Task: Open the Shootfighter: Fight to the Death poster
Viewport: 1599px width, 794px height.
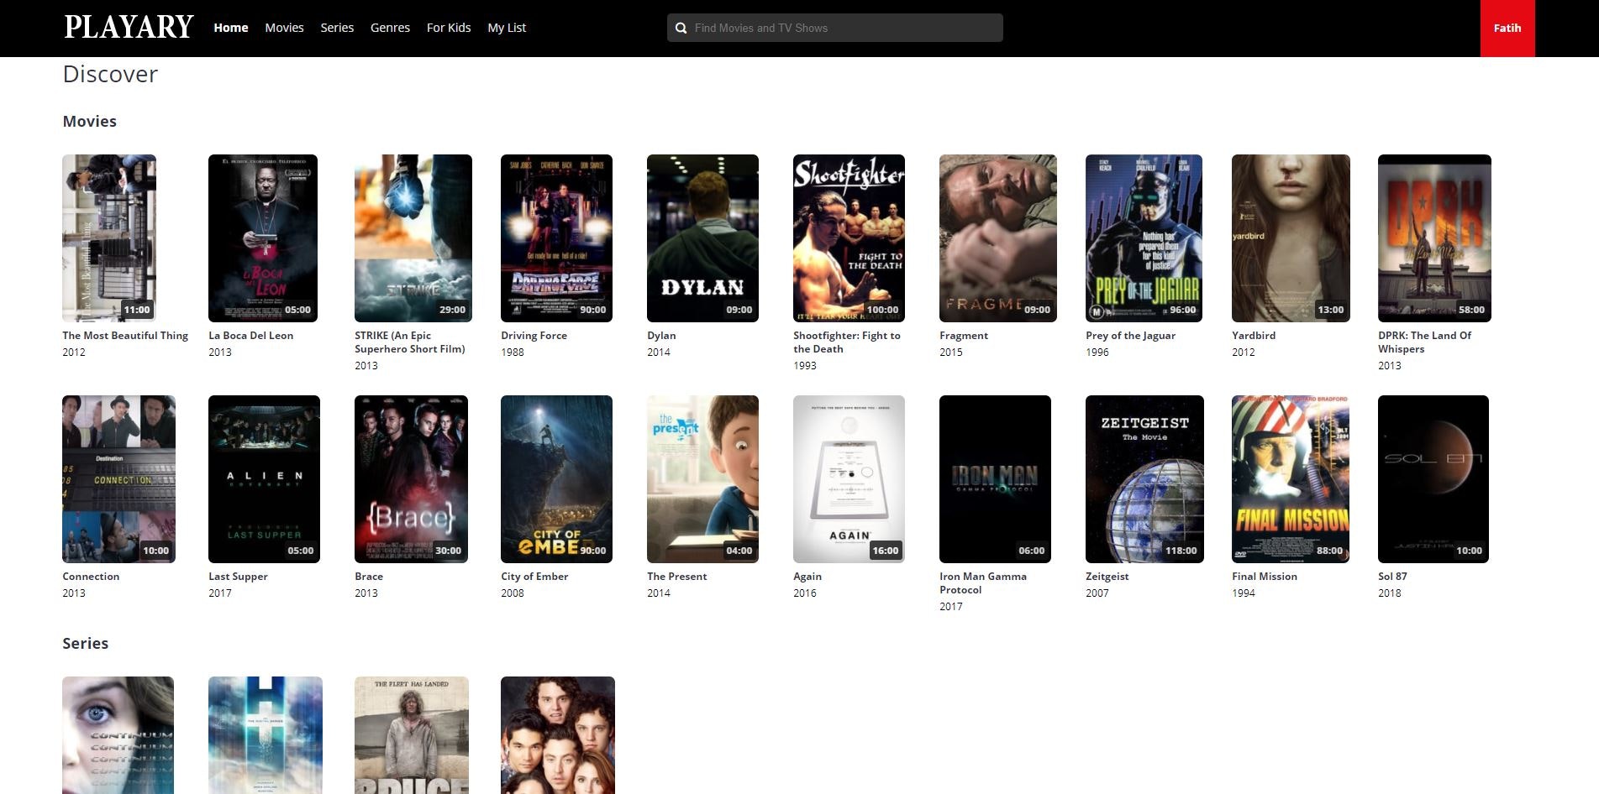Action: [x=849, y=238]
